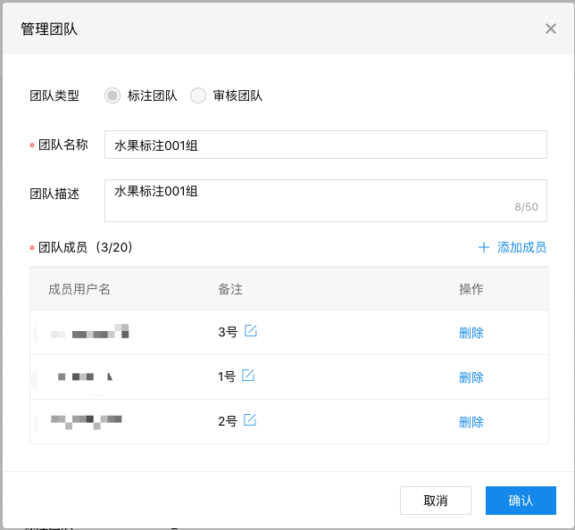Click the 成员用户名 column header
The height and width of the screenshot is (530, 575).
[x=79, y=289]
